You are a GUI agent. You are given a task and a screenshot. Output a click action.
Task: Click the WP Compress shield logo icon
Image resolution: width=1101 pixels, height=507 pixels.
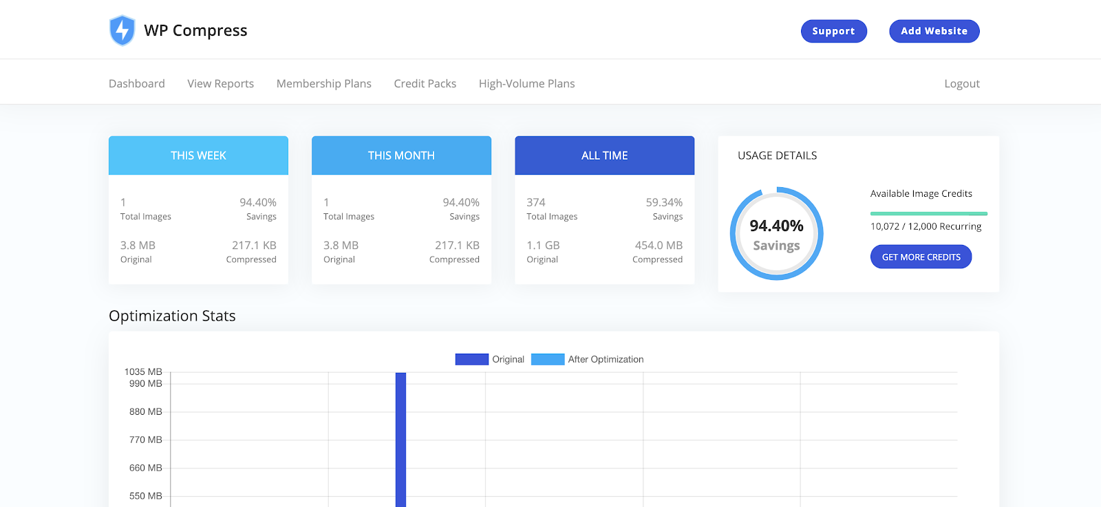click(x=122, y=30)
